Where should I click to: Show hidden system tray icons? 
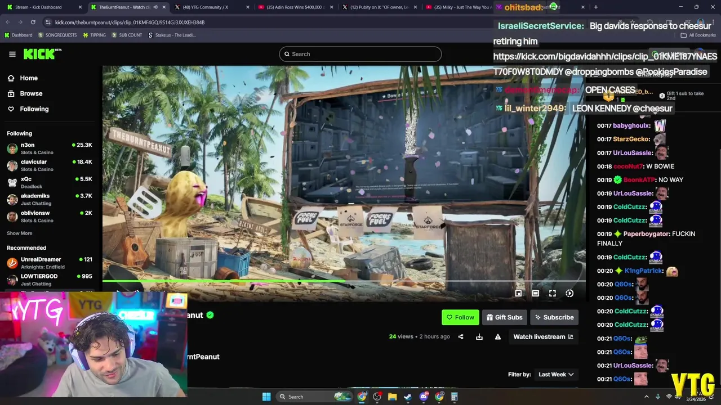point(646,397)
